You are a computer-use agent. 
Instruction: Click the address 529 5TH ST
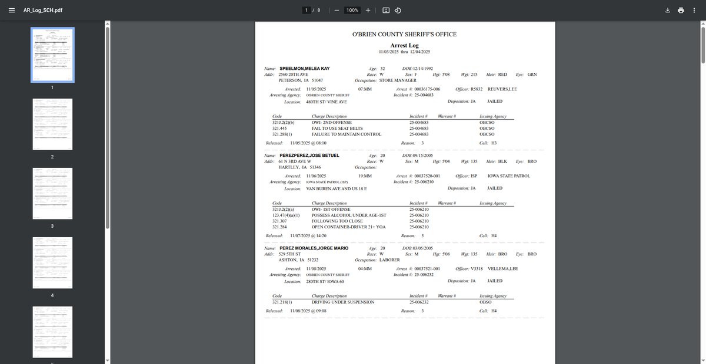[x=289, y=254]
